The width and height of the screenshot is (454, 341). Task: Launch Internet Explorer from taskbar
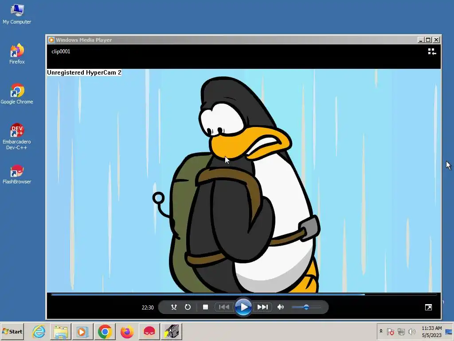[x=39, y=331]
